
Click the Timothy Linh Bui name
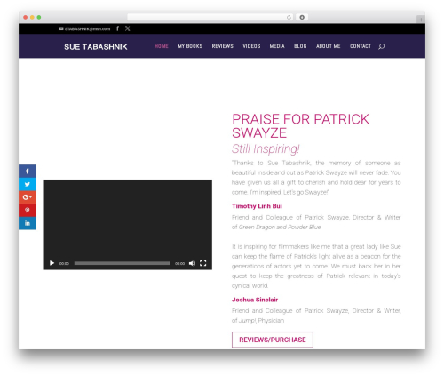coord(257,206)
